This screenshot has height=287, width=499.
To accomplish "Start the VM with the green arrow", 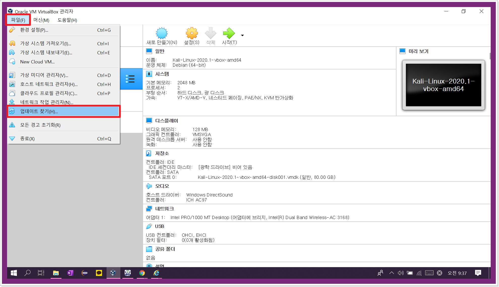I will click(229, 33).
